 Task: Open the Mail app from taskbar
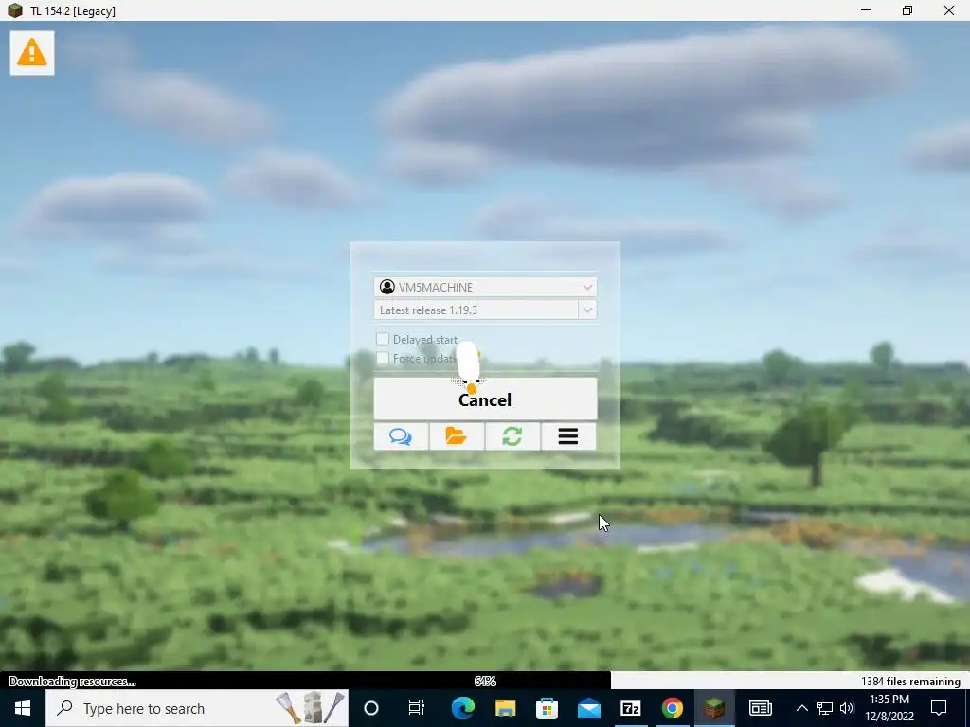point(589,708)
